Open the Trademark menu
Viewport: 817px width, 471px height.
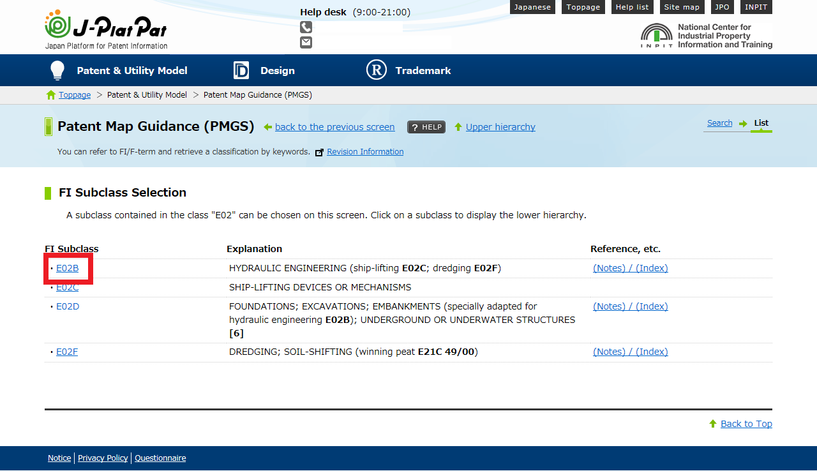click(423, 70)
